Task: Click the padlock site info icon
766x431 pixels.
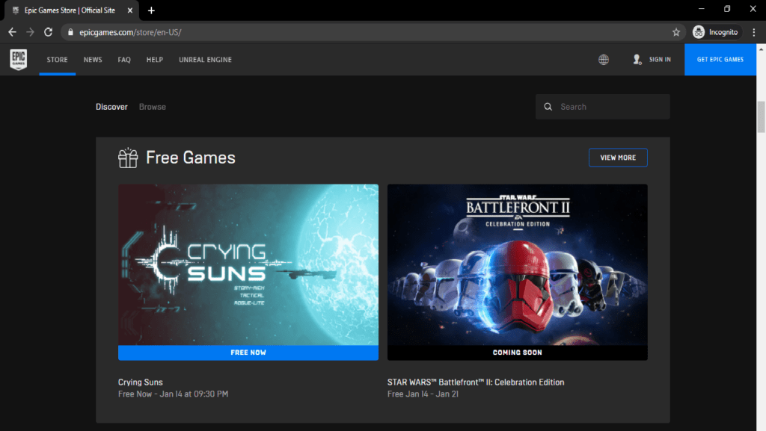Action: (70, 32)
